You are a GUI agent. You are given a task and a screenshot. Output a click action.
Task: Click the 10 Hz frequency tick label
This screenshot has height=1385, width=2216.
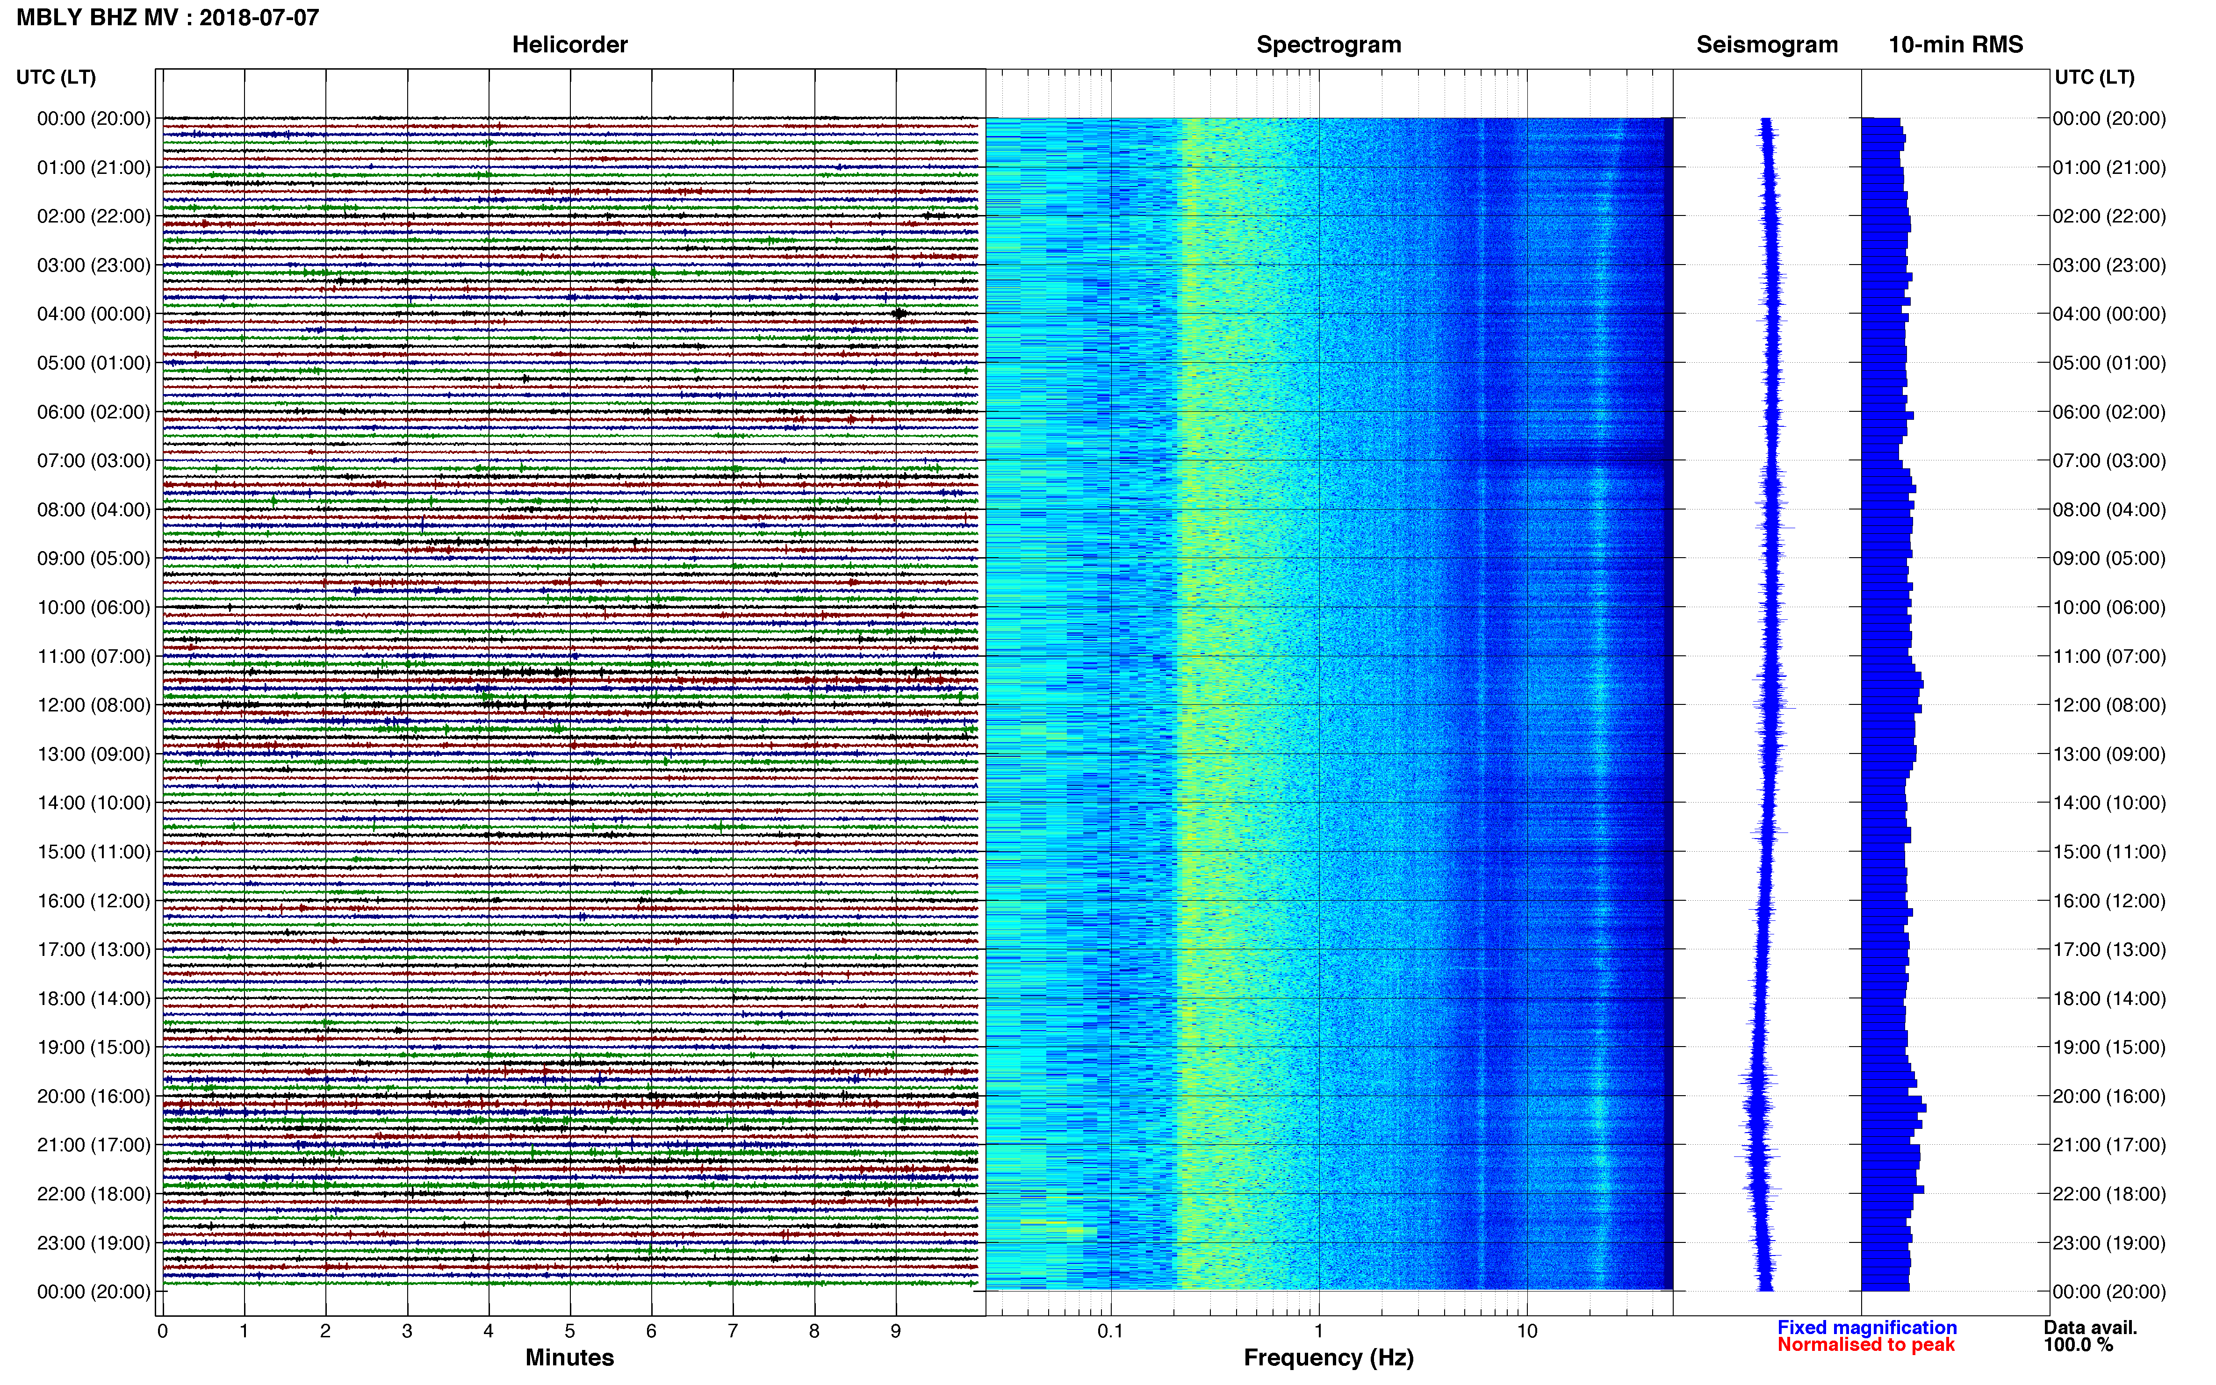(x=1527, y=1331)
